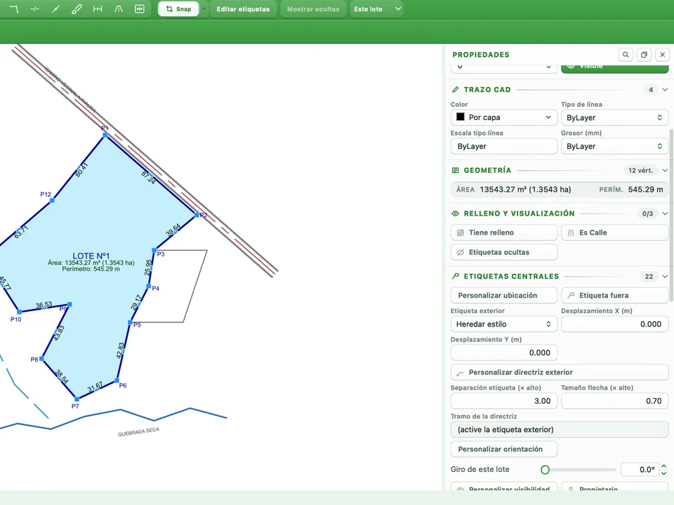This screenshot has height=505, width=674.
Task: Click the duplicate-window icon in Propiedades header
Action: (x=644, y=55)
